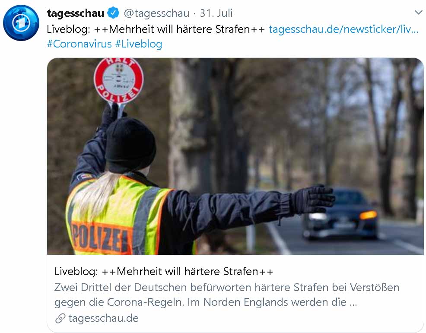Click the tweet text 'Liveblog: ++Mehrheit will härtere Strafen++'
The image size is (426, 333).
156,29
